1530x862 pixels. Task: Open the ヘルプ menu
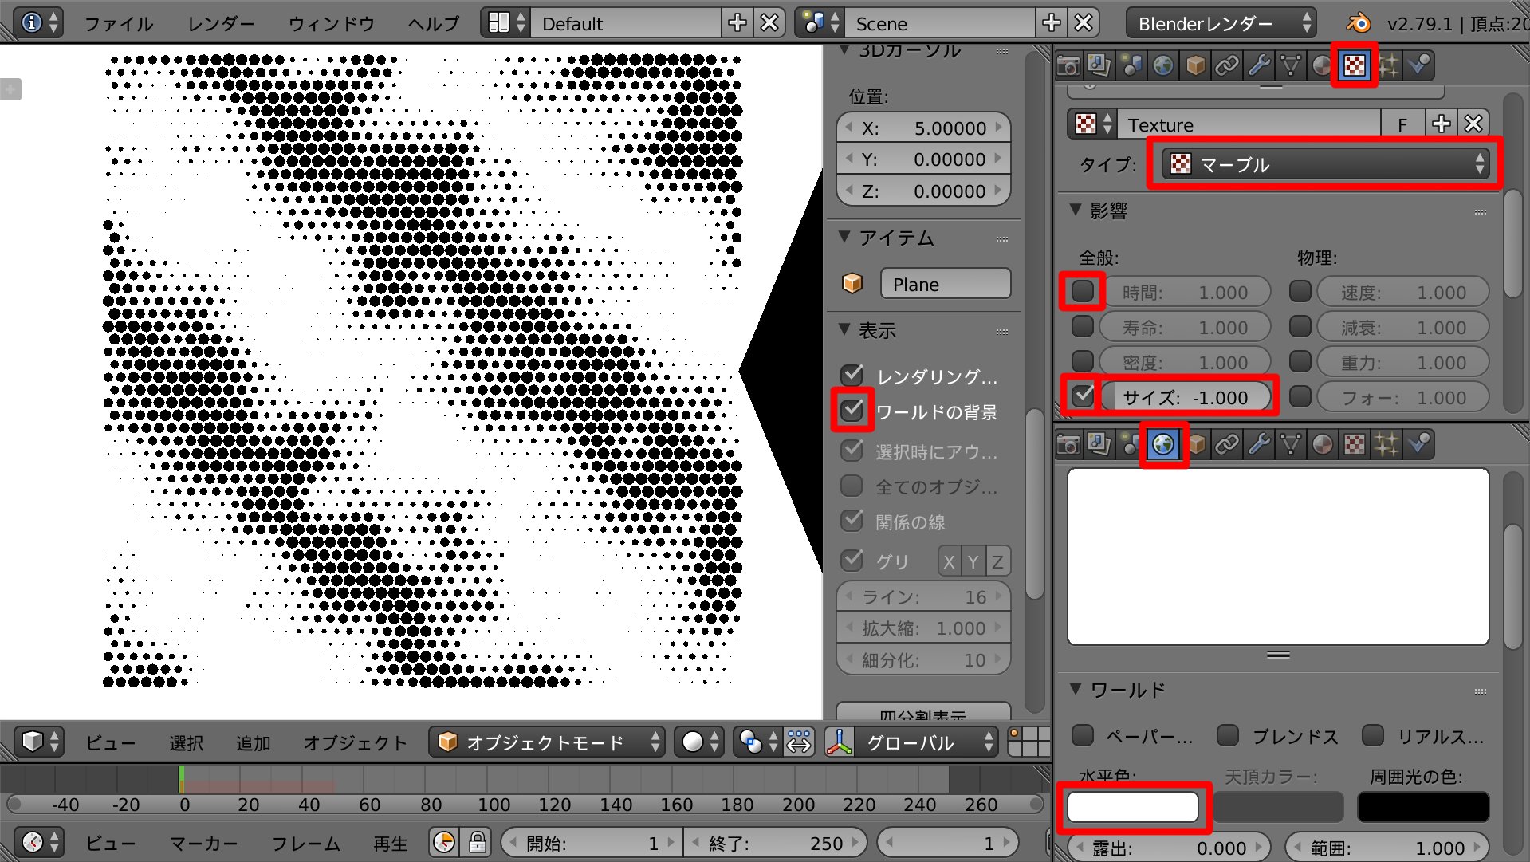pyautogui.click(x=434, y=24)
